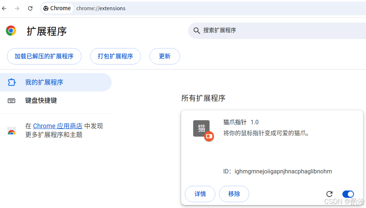Go back with the browser back arrow

[x=4, y=8]
